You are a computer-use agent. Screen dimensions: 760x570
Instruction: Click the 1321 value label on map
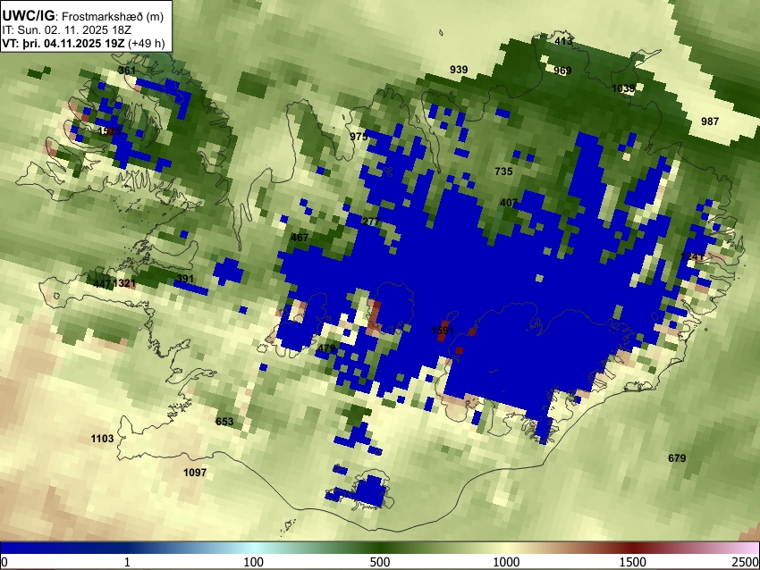pos(124,283)
